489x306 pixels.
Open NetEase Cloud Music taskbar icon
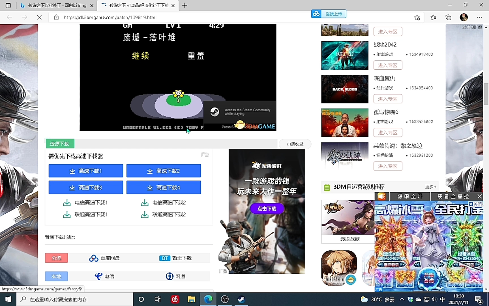click(x=175, y=299)
